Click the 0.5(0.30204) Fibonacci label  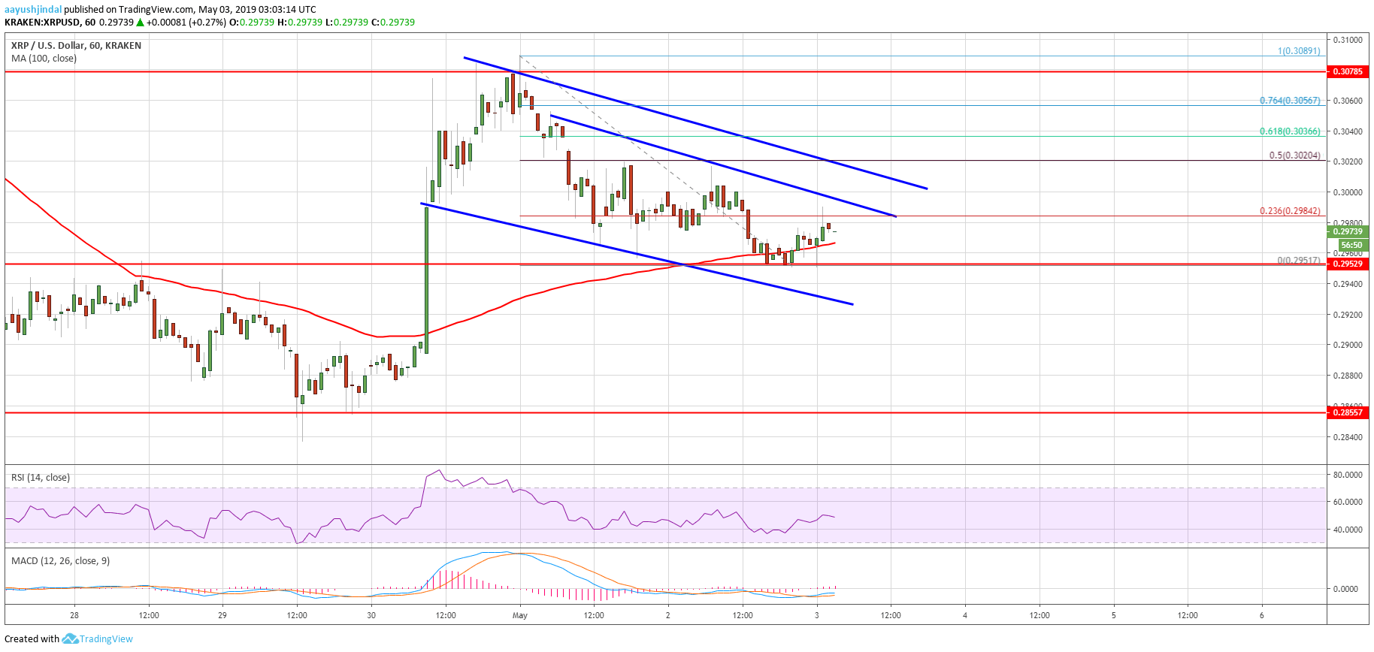click(x=1294, y=156)
